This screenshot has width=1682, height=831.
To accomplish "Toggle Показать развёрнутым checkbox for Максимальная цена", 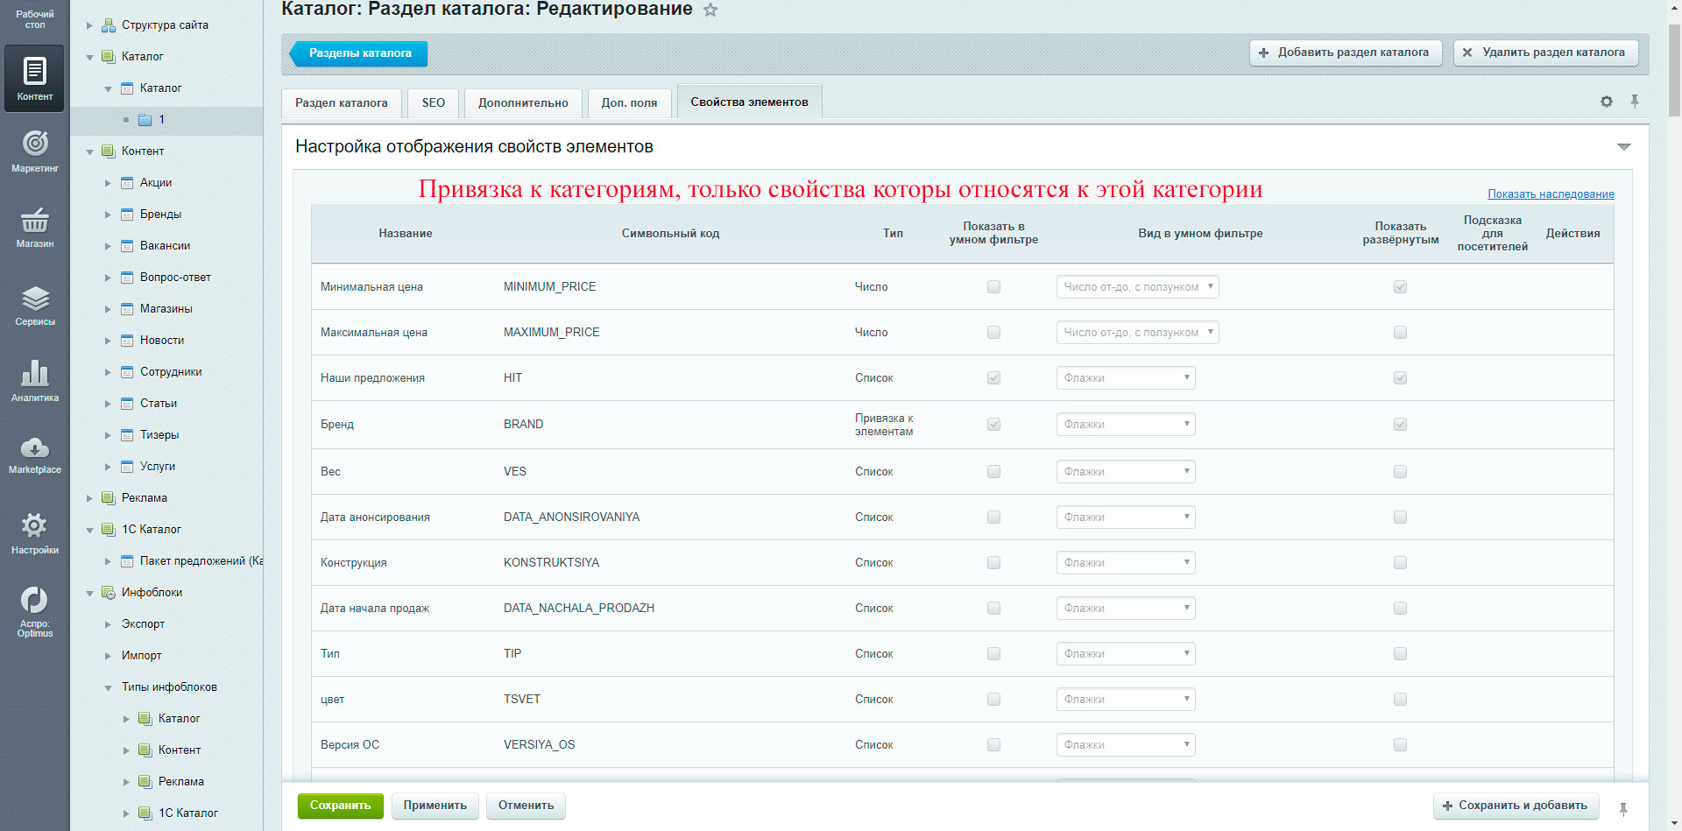I will pos(1400,333).
